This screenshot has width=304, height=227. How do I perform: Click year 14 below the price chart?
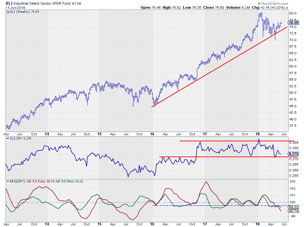point(47,134)
